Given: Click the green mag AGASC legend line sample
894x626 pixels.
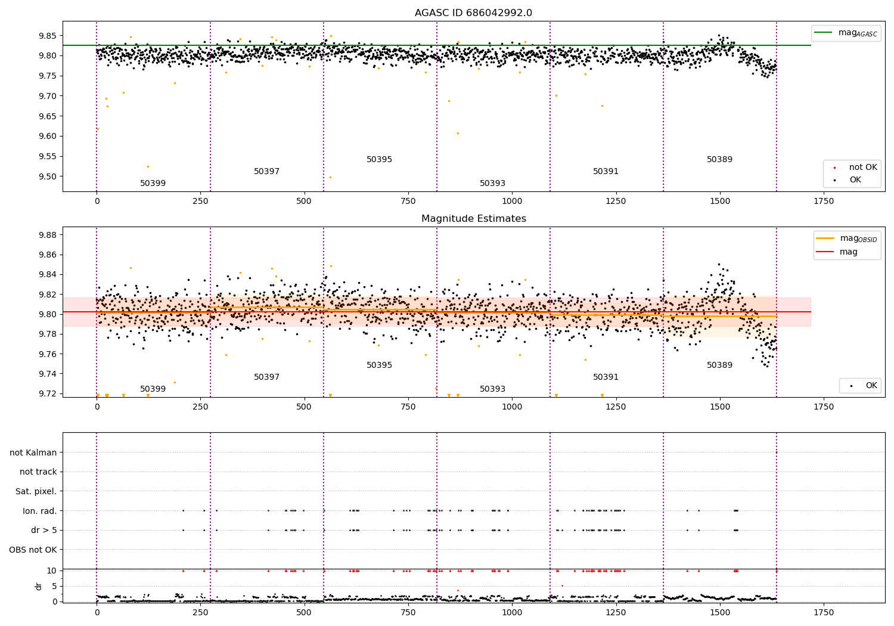Looking at the screenshot, I should (x=824, y=33).
